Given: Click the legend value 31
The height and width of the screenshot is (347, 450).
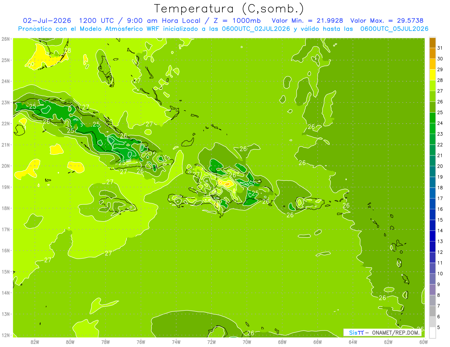Looking at the screenshot, I should coord(440,48).
